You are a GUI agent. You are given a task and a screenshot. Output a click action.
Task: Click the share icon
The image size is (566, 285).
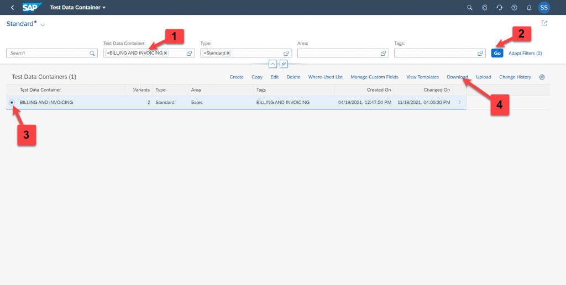point(544,23)
